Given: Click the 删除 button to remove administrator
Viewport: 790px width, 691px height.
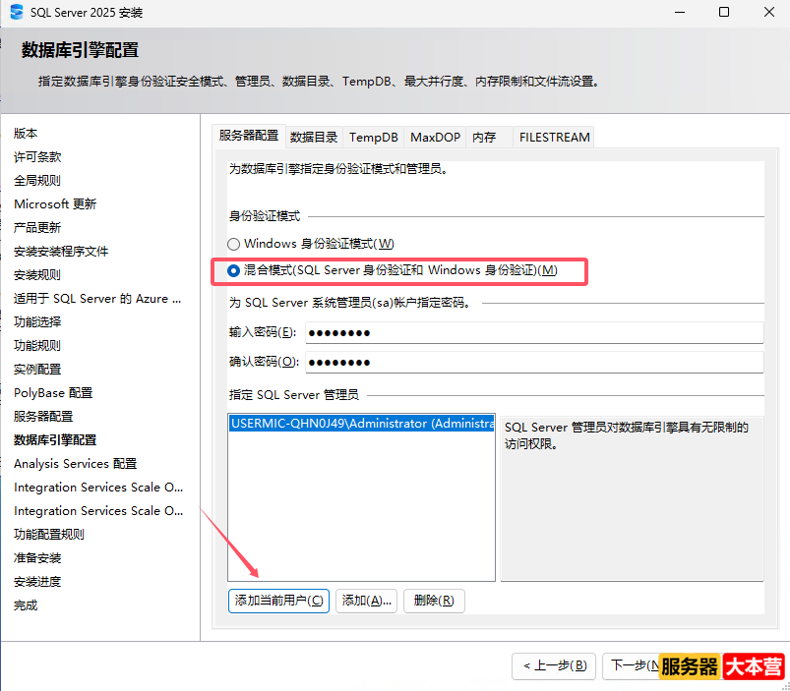Looking at the screenshot, I should 433,601.
